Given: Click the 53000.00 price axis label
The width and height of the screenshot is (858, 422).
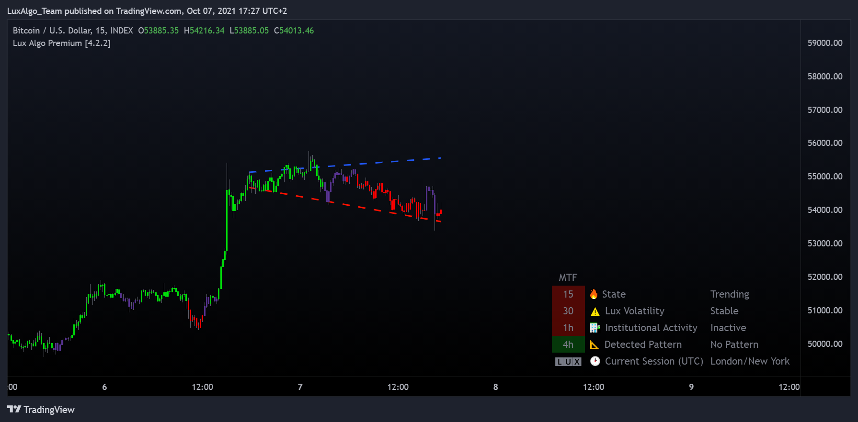Looking at the screenshot, I should (x=825, y=244).
